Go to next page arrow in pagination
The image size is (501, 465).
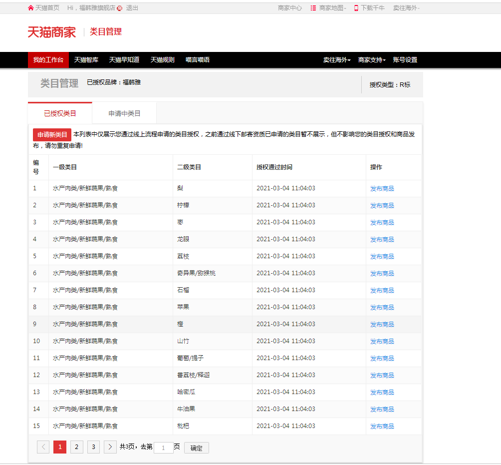click(x=110, y=447)
